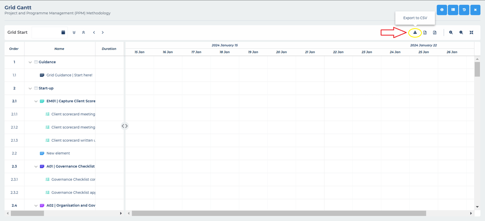This screenshot has width=485, height=221.
Task: Click the A02 violet element icon
Action: (x=42, y=206)
